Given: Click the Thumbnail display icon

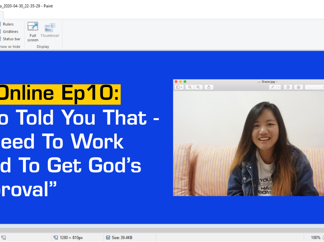Looking at the screenshot, I should click(50, 28).
